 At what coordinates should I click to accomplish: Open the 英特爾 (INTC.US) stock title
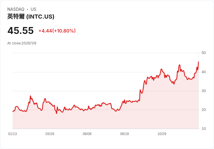coord(31,17)
